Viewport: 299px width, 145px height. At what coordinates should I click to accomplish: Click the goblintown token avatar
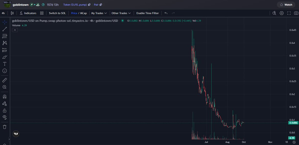coord(8,5)
